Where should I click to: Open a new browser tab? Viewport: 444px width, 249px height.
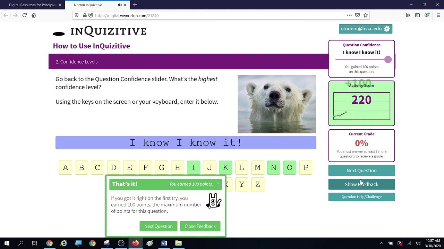(135, 5)
